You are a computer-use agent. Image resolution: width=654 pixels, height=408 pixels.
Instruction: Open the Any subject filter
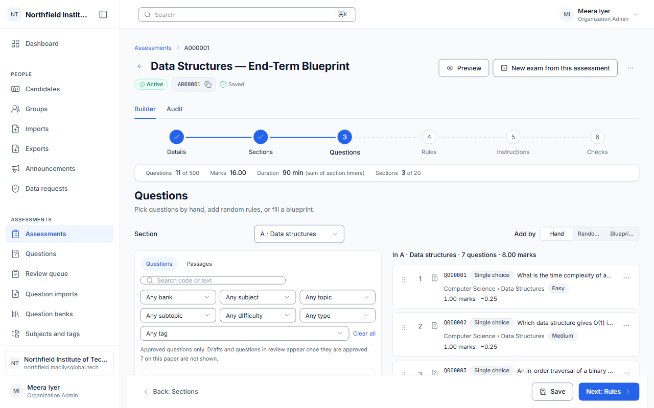[258, 297]
